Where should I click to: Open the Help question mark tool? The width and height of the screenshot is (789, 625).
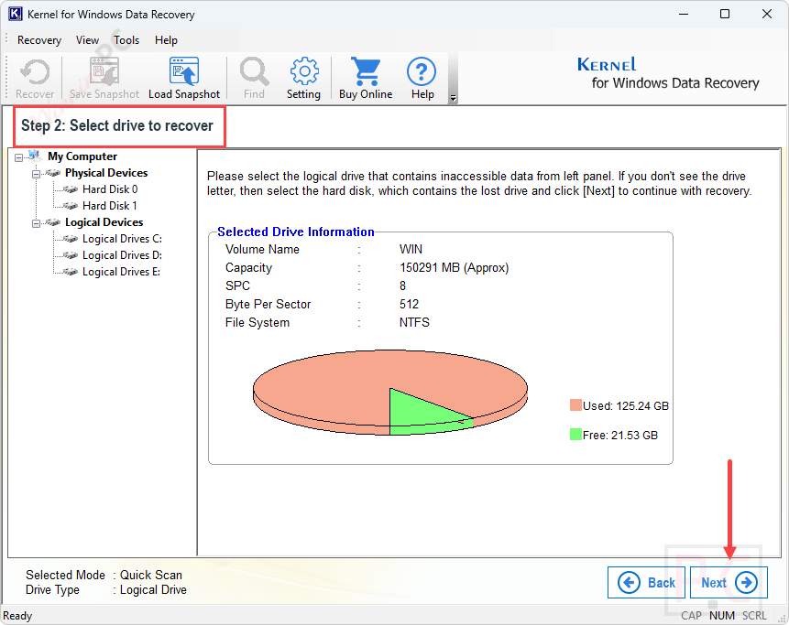point(422,78)
